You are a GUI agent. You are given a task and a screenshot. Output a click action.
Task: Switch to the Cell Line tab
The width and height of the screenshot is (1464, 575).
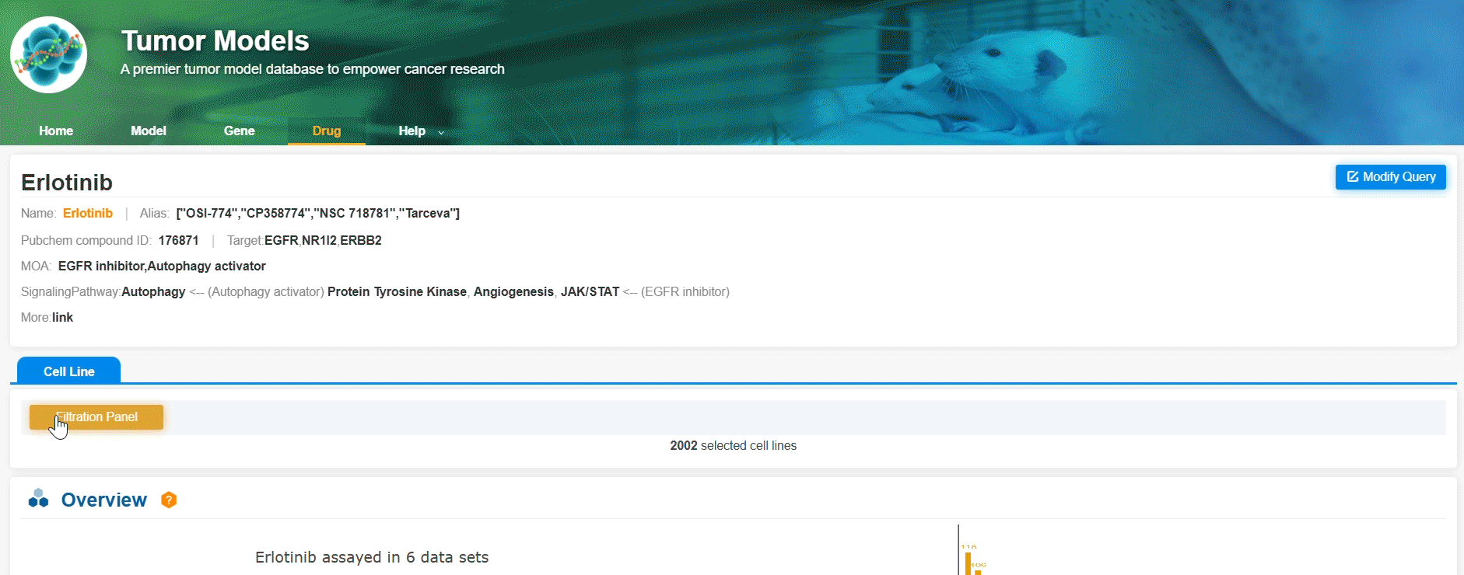coord(68,371)
